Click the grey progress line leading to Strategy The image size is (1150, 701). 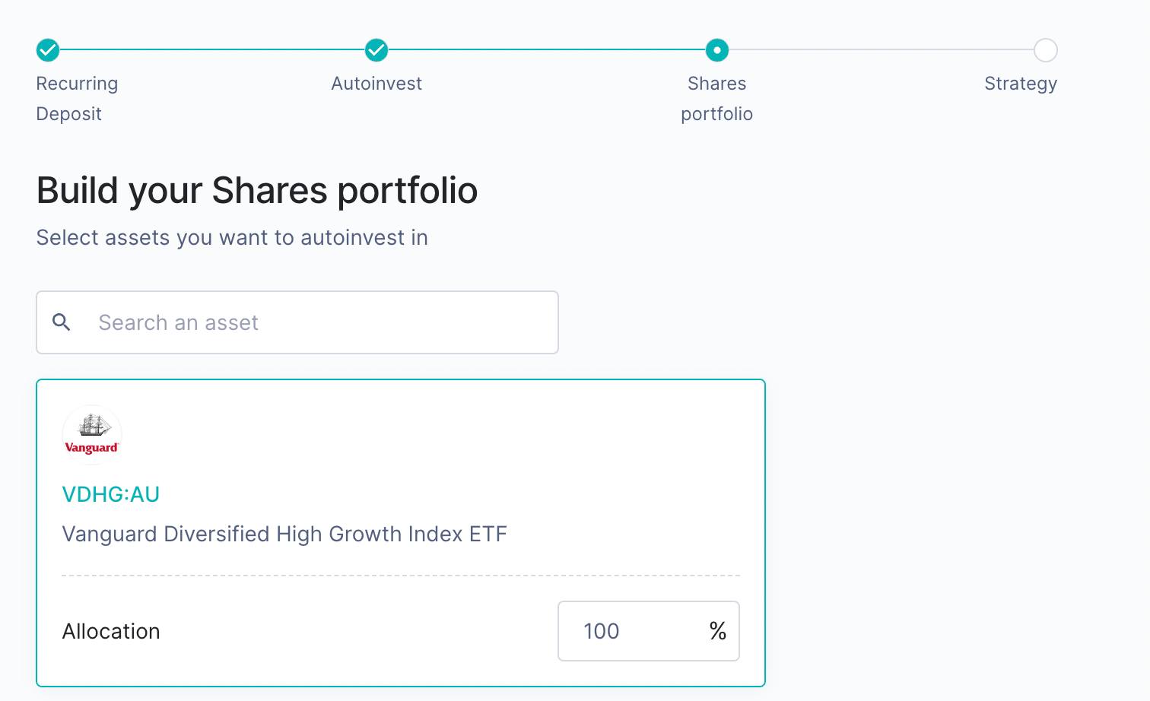[882, 50]
